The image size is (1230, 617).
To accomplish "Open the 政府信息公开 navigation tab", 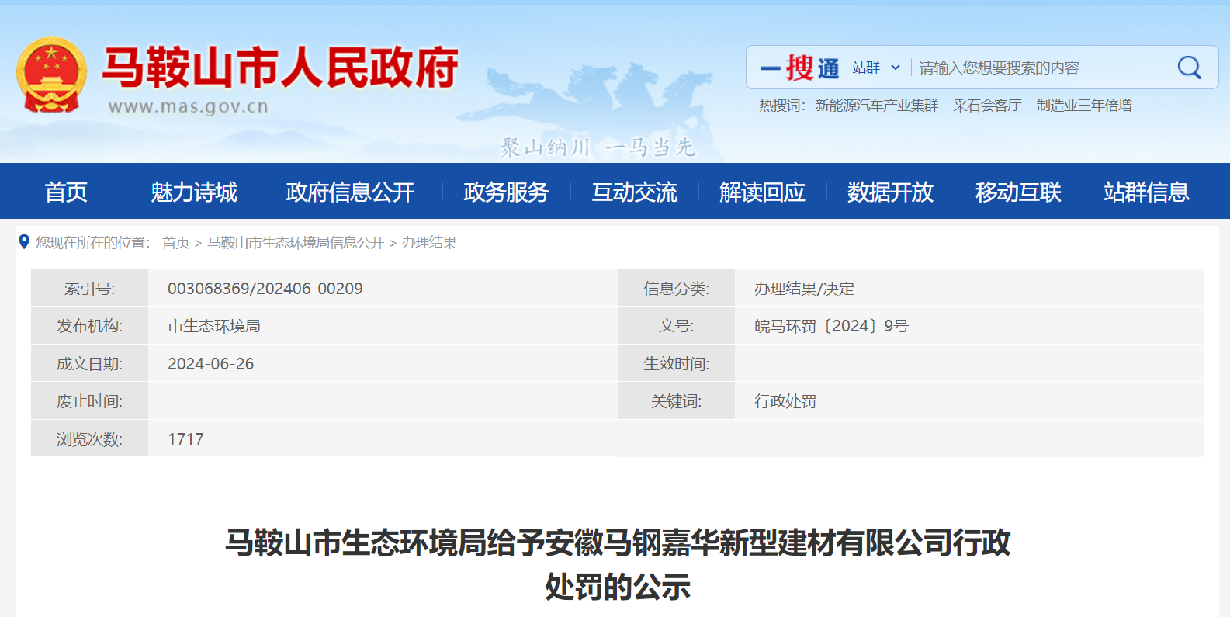I will [x=350, y=192].
